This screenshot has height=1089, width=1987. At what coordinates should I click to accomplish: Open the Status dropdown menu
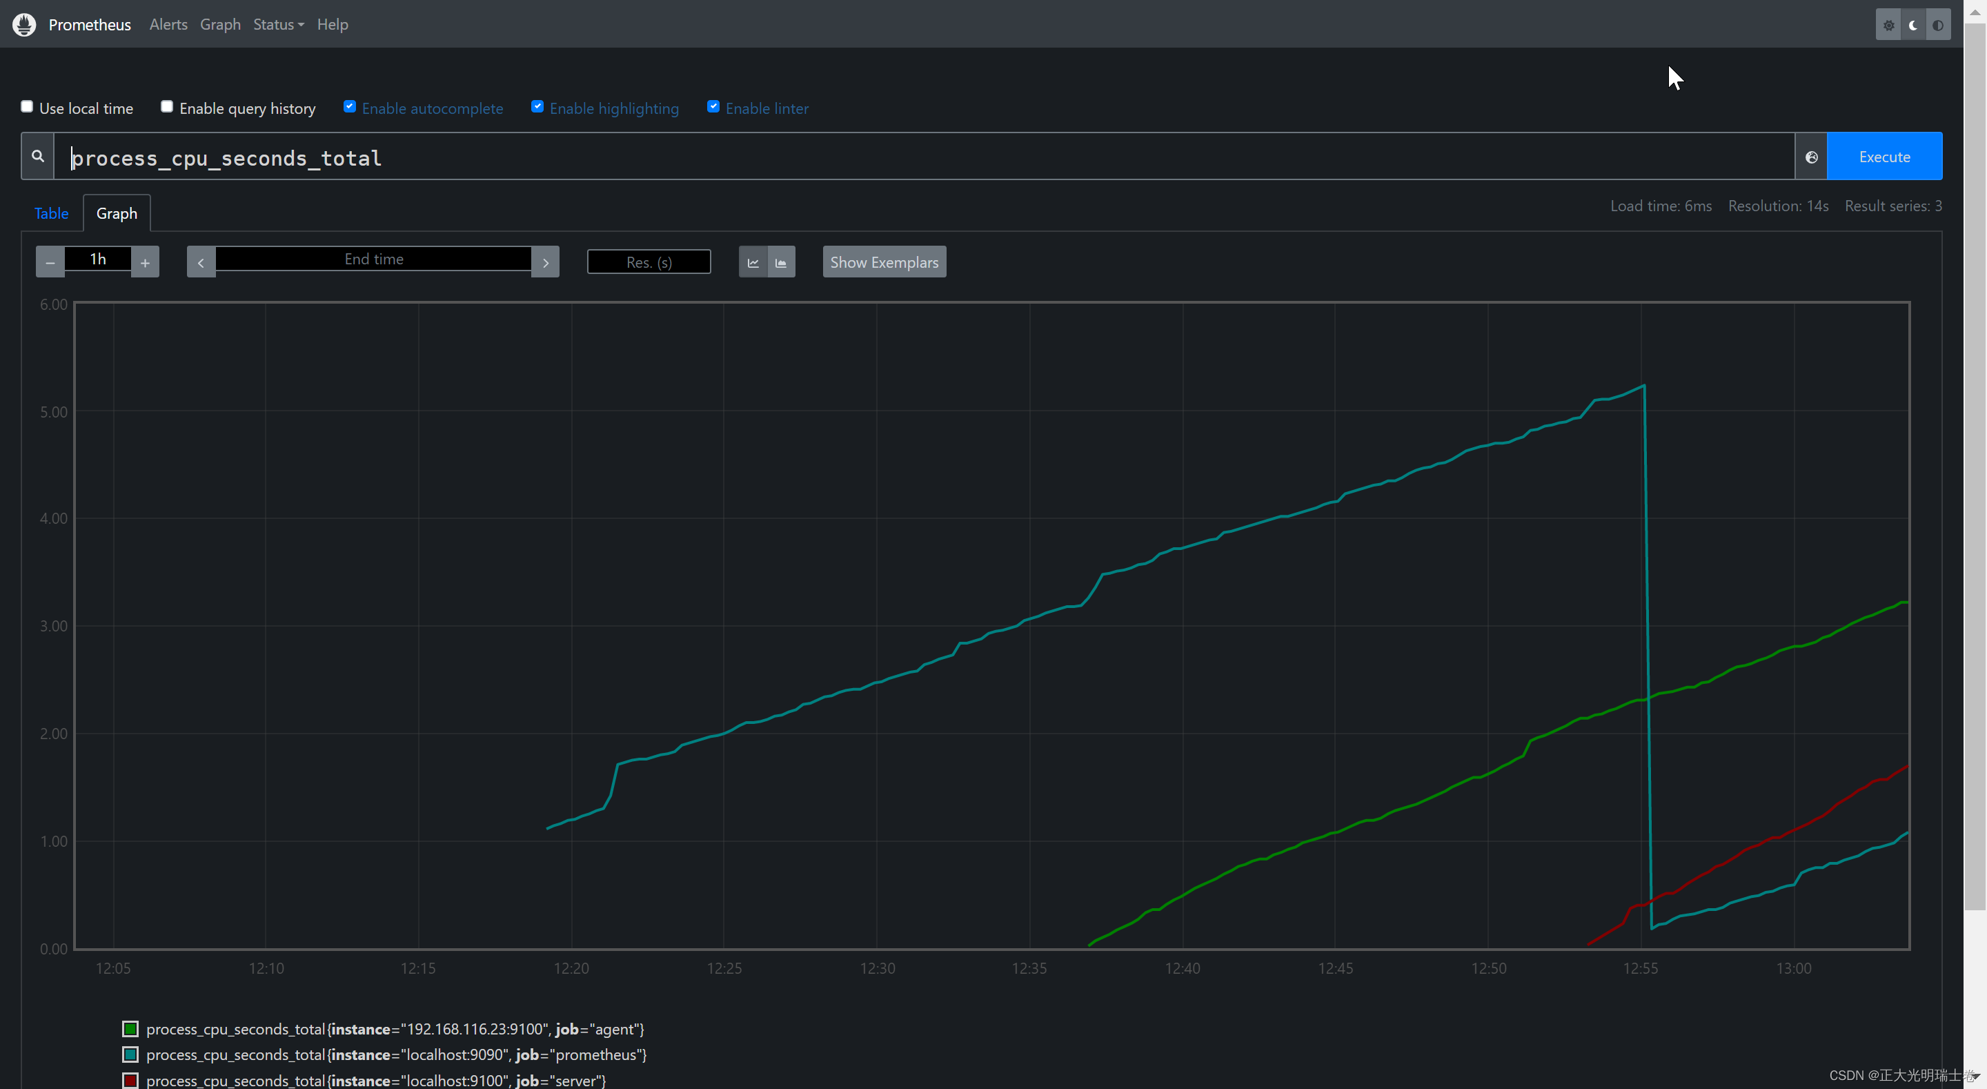click(x=277, y=25)
